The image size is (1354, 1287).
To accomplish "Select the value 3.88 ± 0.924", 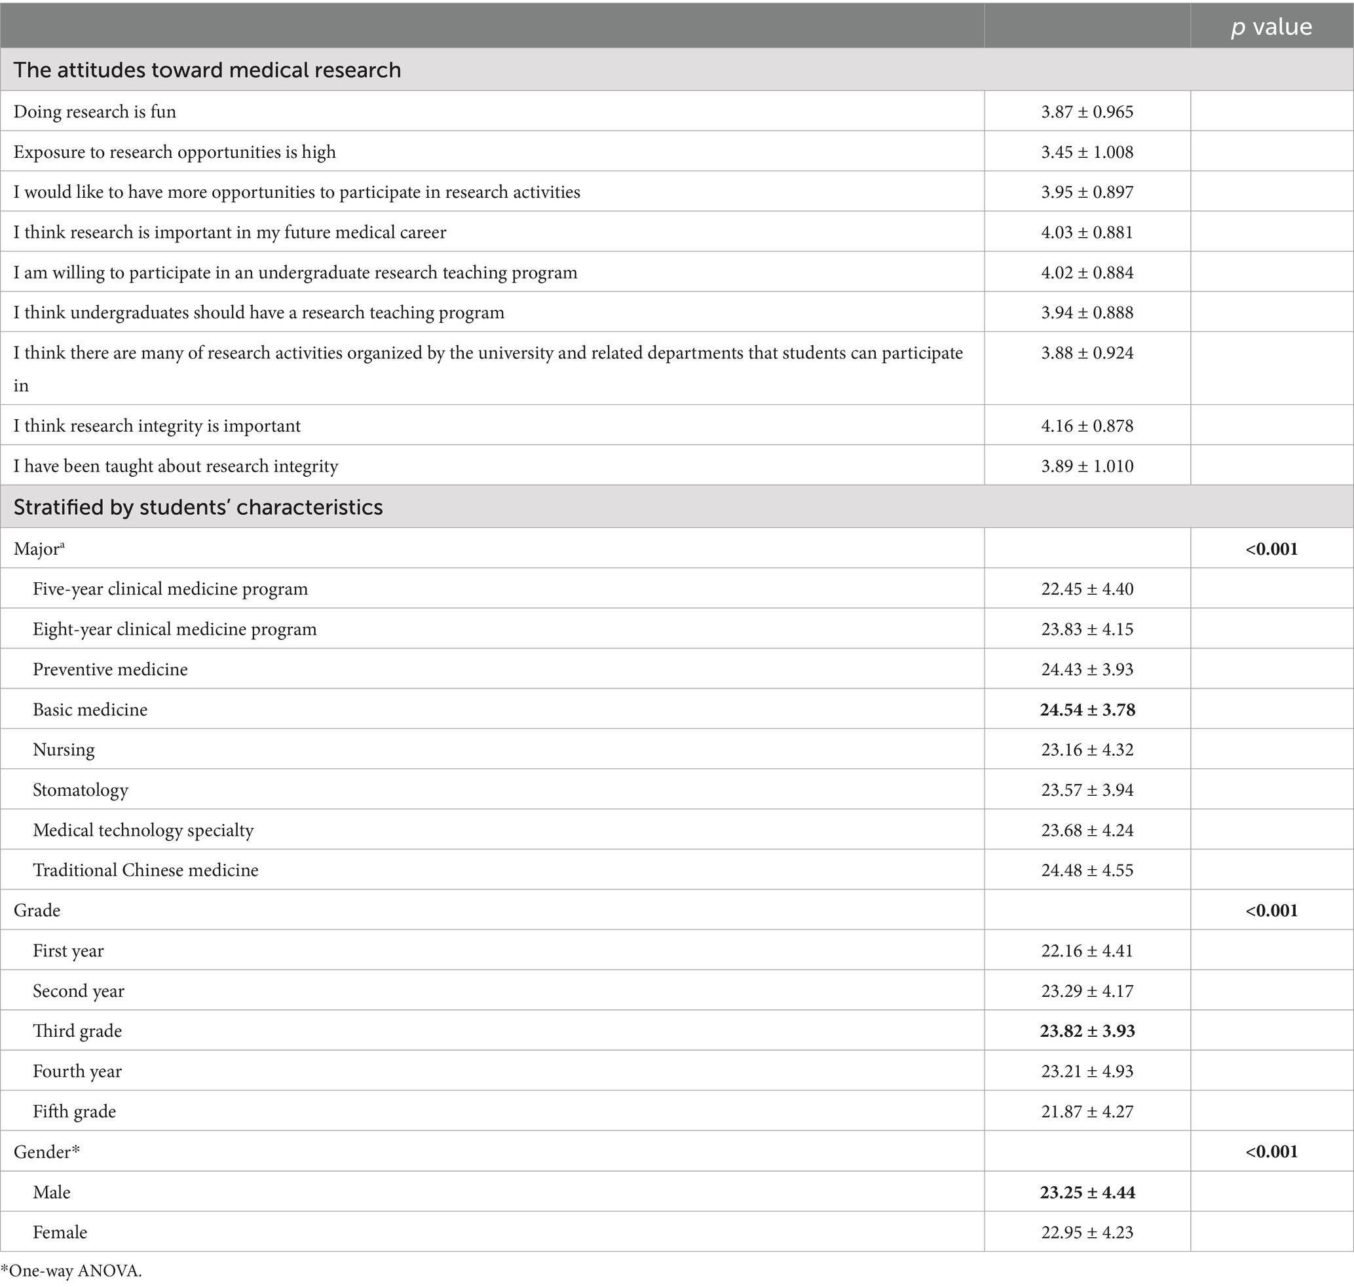I will (x=1087, y=353).
